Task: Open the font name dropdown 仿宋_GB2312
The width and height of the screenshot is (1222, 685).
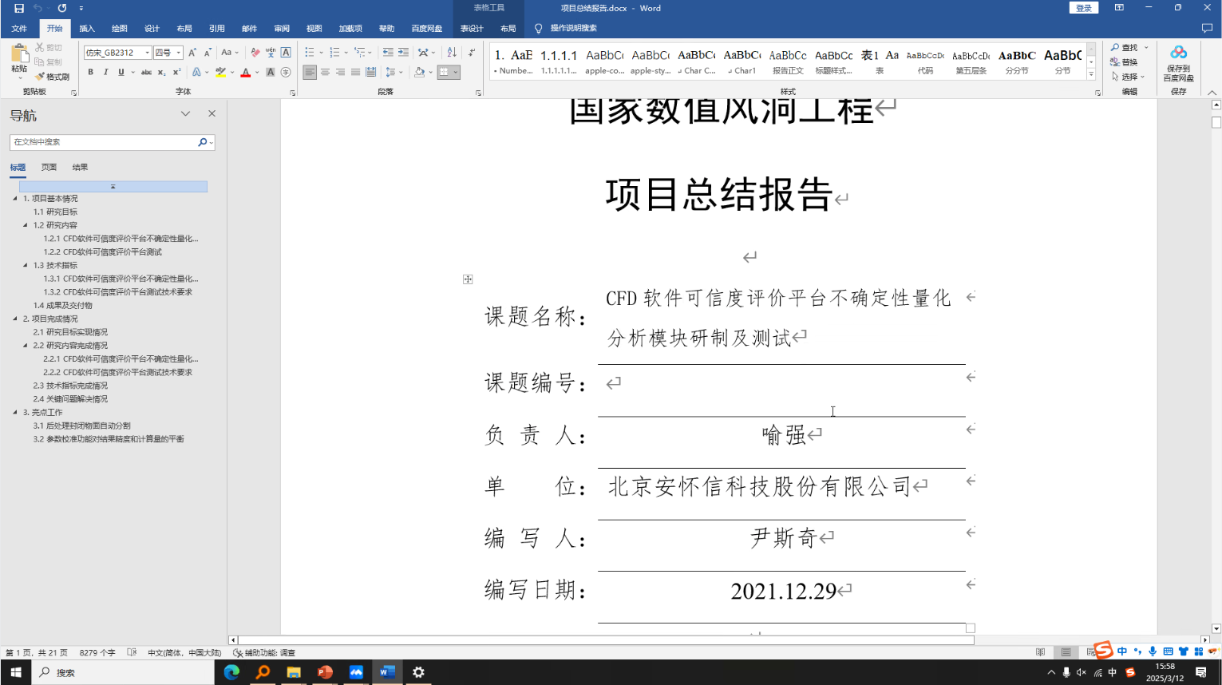Action: (147, 53)
